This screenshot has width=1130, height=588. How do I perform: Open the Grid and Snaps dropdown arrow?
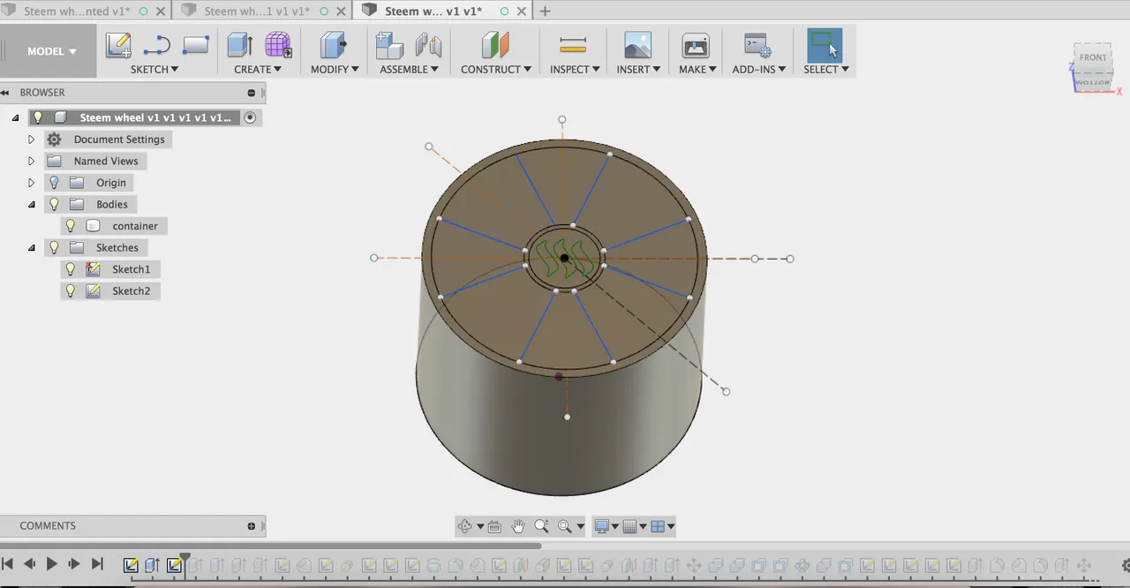point(643,526)
